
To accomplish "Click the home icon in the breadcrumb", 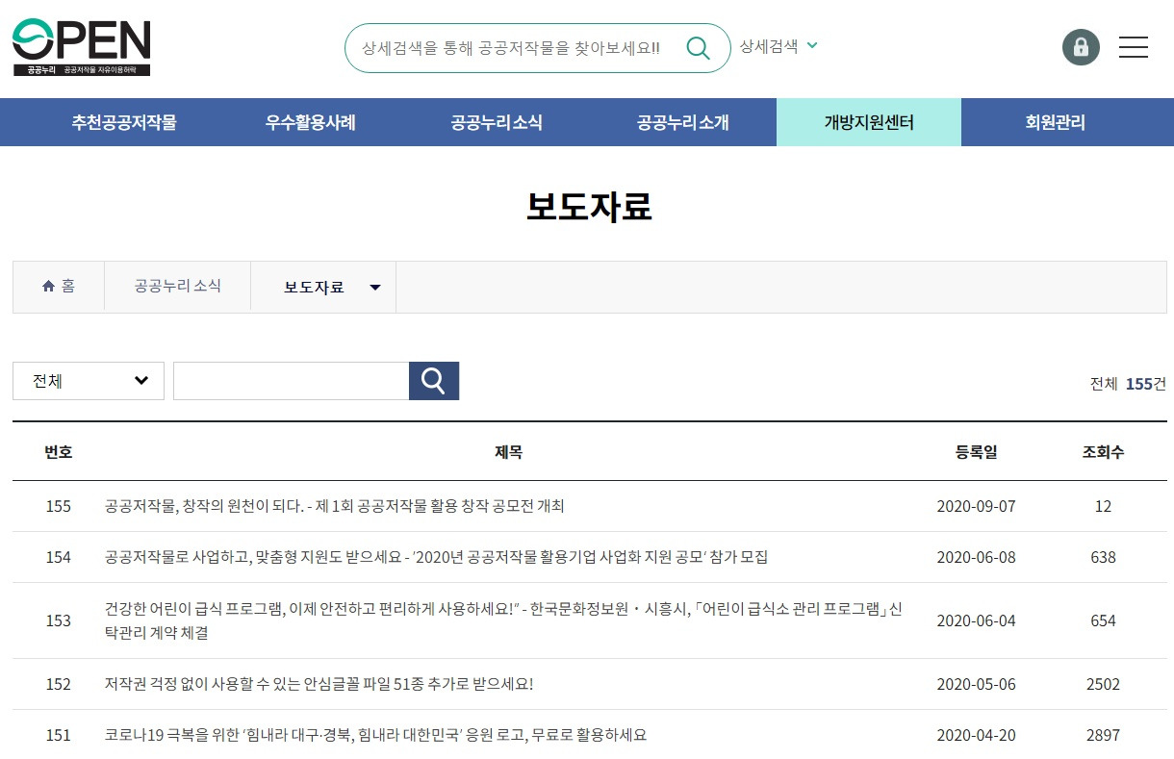I will point(48,284).
